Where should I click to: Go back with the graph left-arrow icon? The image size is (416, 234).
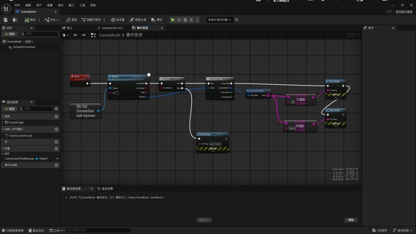(75, 35)
